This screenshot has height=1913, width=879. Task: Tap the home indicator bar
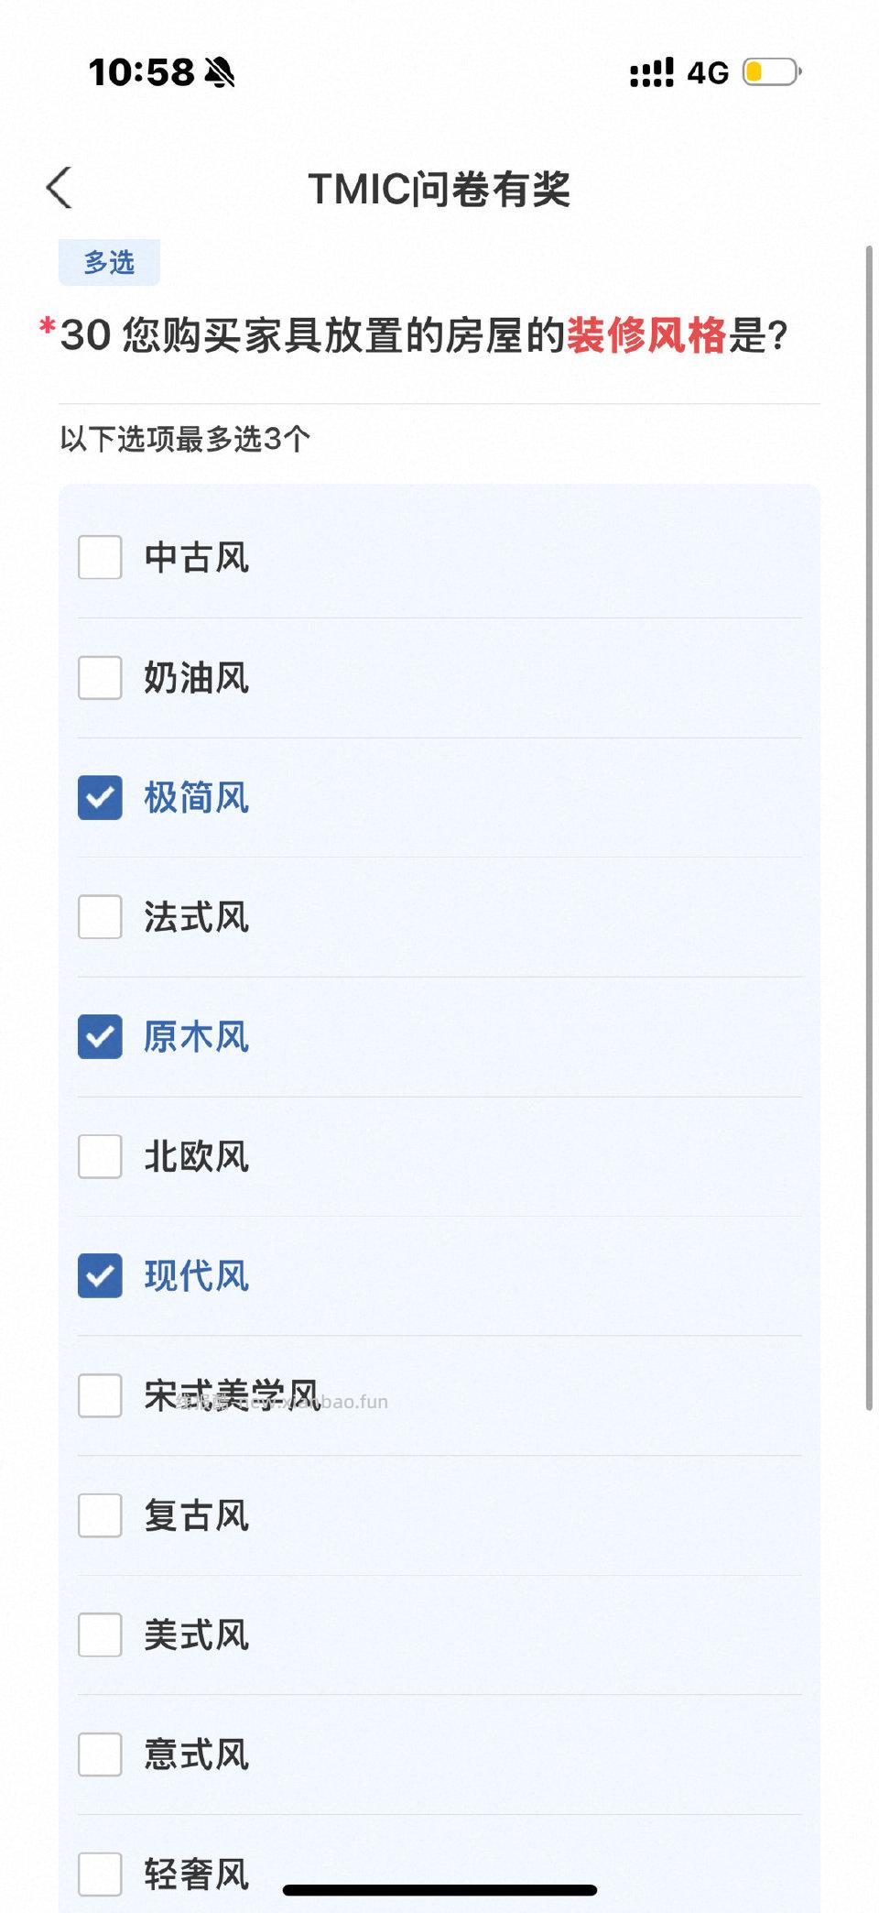tap(439, 1890)
